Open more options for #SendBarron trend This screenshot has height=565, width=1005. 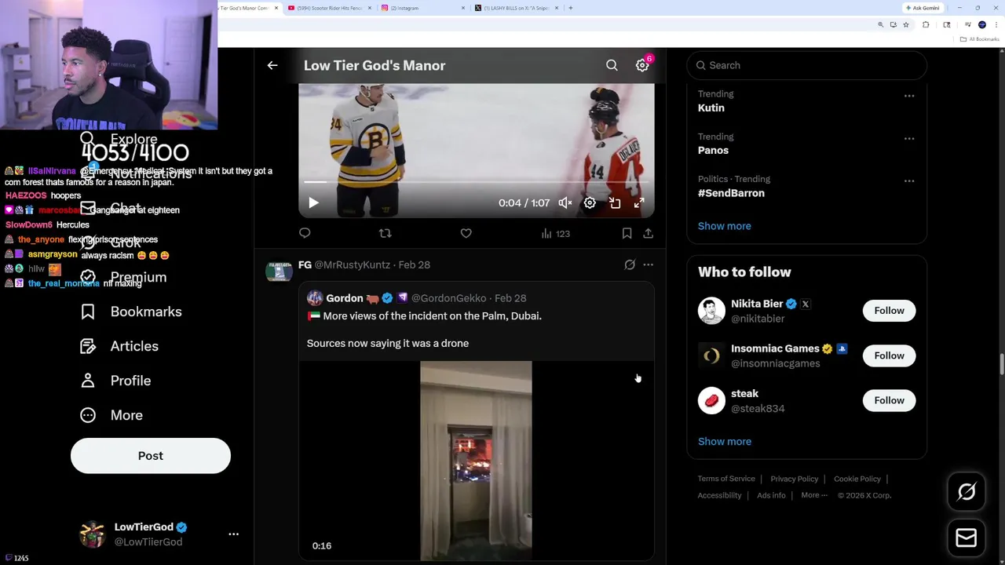click(909, 180)
